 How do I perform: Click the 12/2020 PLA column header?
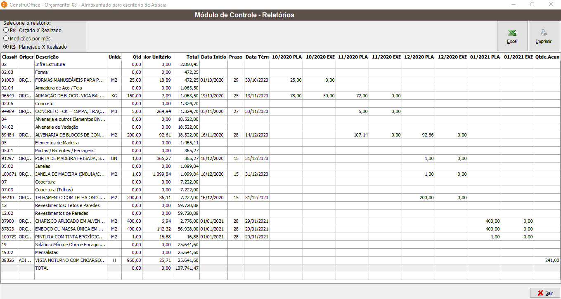pyautogui.click(x=418, y=57)
